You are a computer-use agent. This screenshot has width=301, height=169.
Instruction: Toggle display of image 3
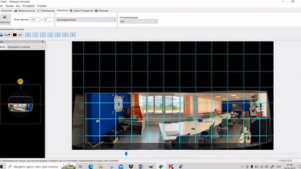[x=50, y=35]
